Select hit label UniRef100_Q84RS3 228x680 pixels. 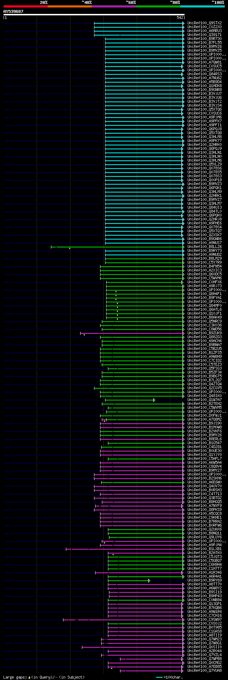coord(204,74)
